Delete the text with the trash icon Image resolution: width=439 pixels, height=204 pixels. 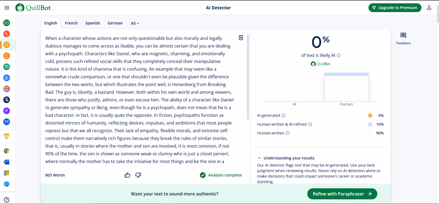[241, 38]
